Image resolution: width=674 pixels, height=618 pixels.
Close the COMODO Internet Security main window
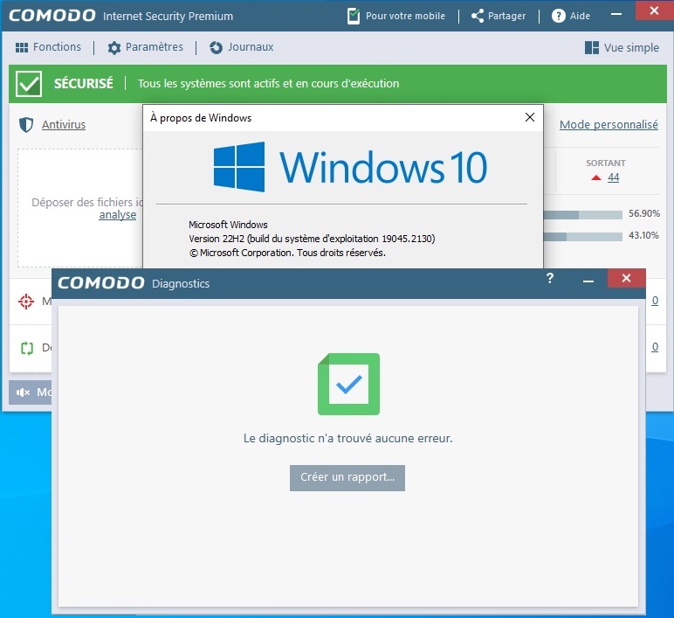point(654,10)
